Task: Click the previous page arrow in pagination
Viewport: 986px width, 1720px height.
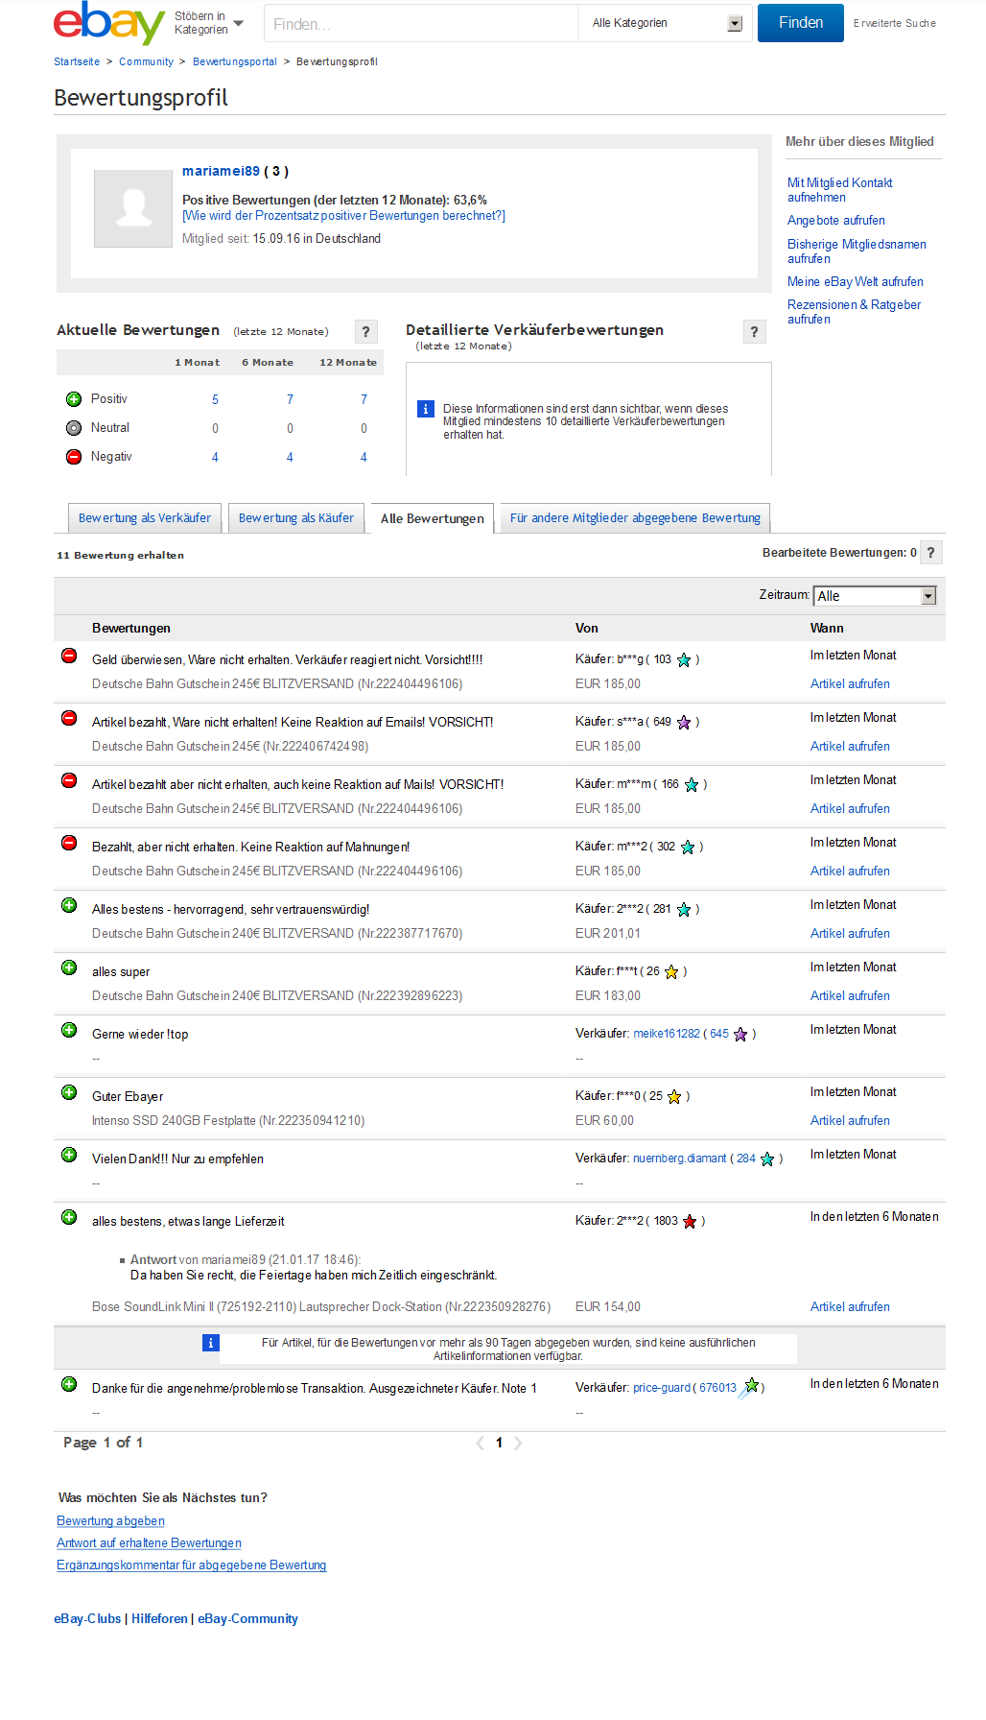Action: click(x=480, y=1443)
